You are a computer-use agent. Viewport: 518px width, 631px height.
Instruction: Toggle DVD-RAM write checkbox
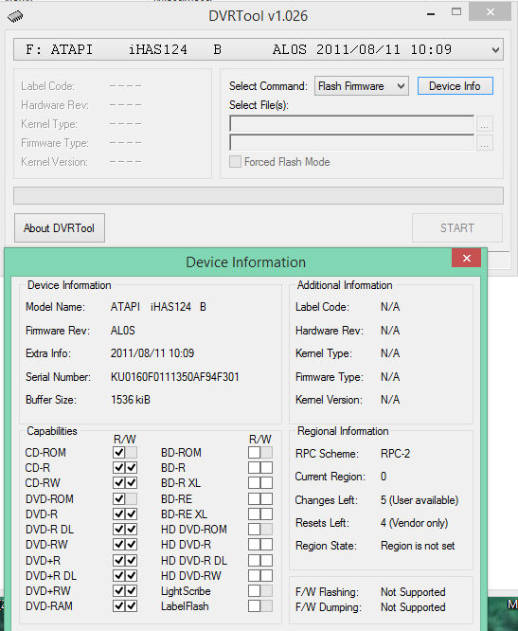click(131, 606)
